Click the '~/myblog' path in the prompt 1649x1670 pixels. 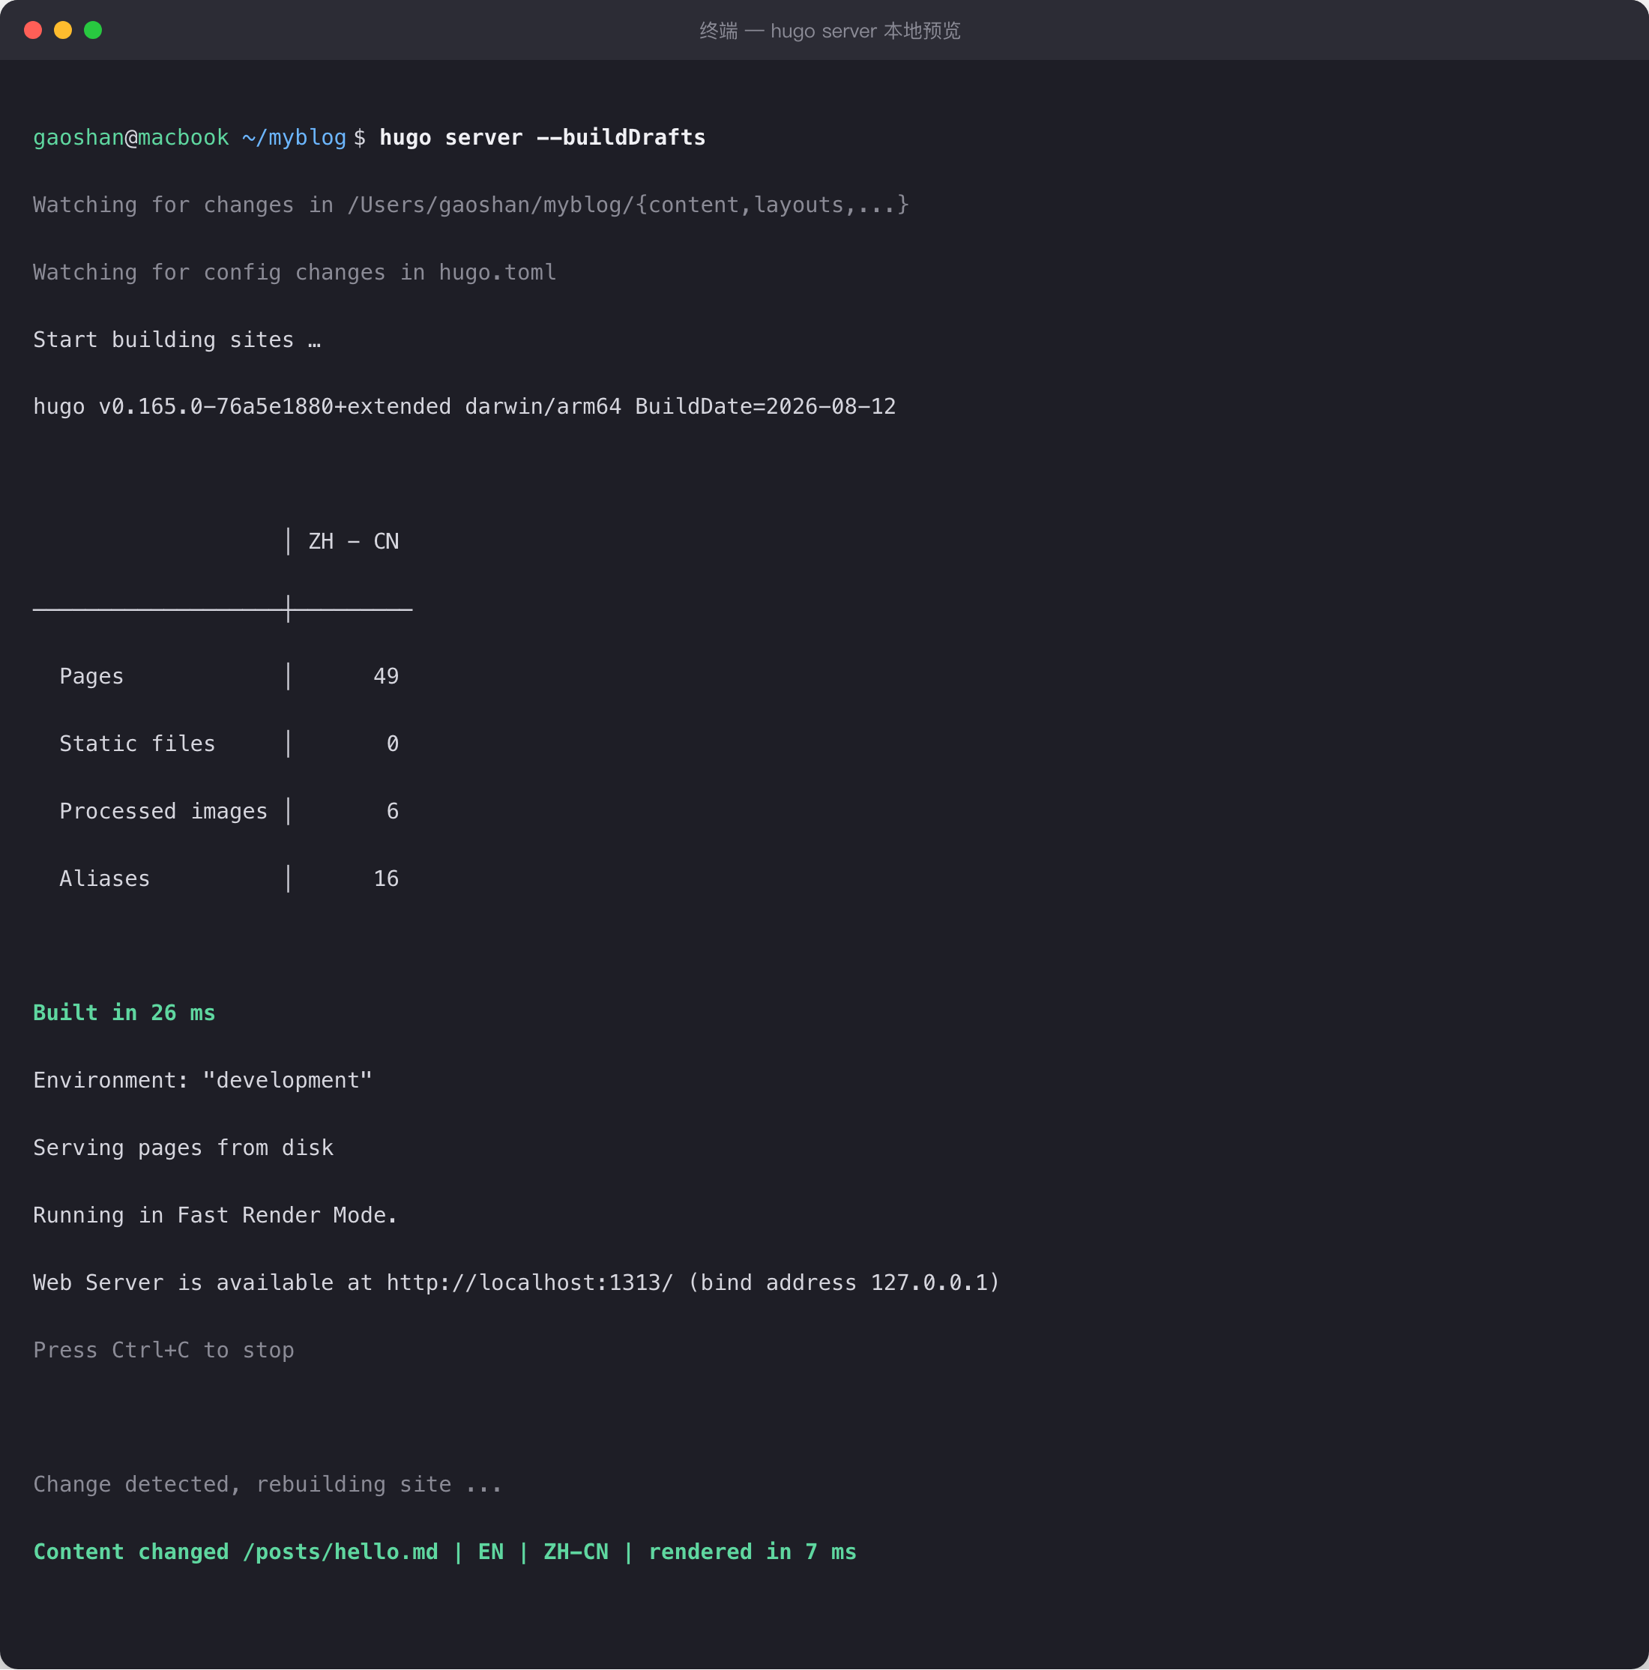coord(294,137)
